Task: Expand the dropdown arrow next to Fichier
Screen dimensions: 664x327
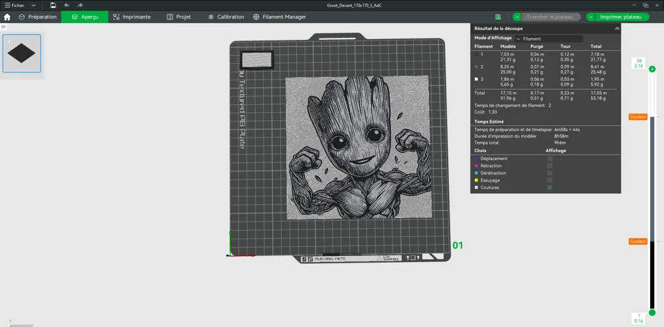Action: click(x=33, y=5)
